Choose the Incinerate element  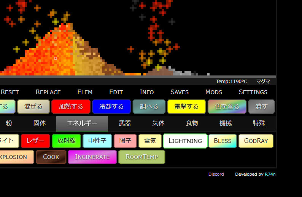[92, 157]
